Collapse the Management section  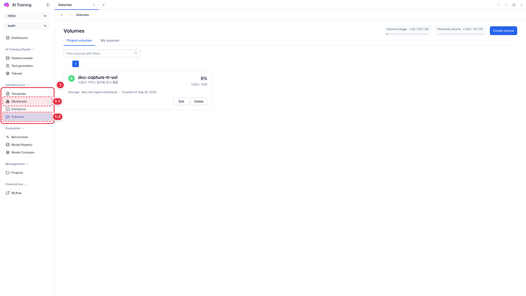click(17, 164)
